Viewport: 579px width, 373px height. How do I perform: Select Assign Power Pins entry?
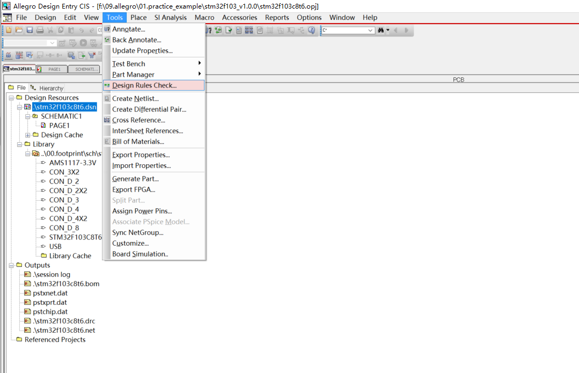click(153, 211)
